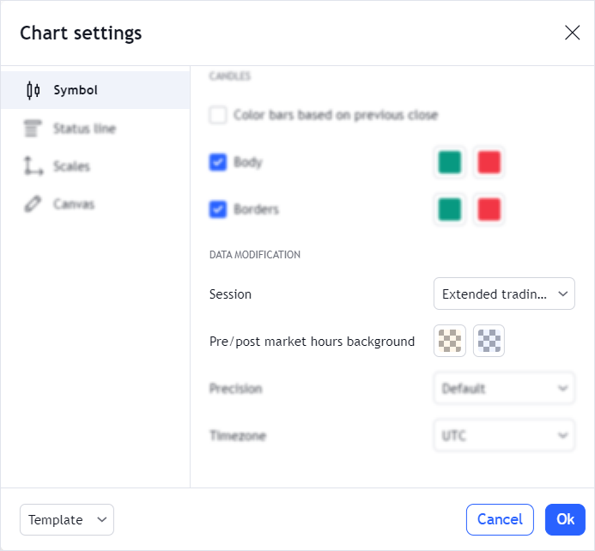The image size is (595, 551).
Task: Open the Scales settings tab
Action: pyautogui.click(x=71, y=167)
